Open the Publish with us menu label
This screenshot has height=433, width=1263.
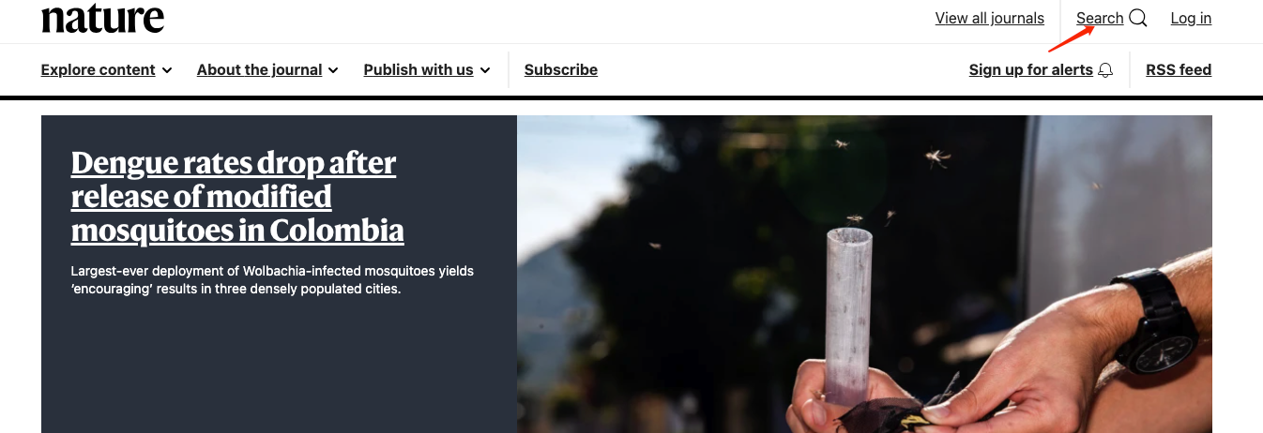tap(418, 69)
